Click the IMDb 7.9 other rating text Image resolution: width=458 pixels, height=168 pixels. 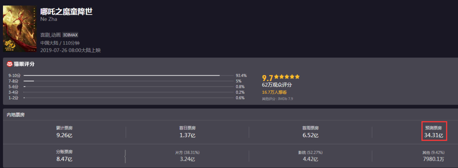coord(277,99)
